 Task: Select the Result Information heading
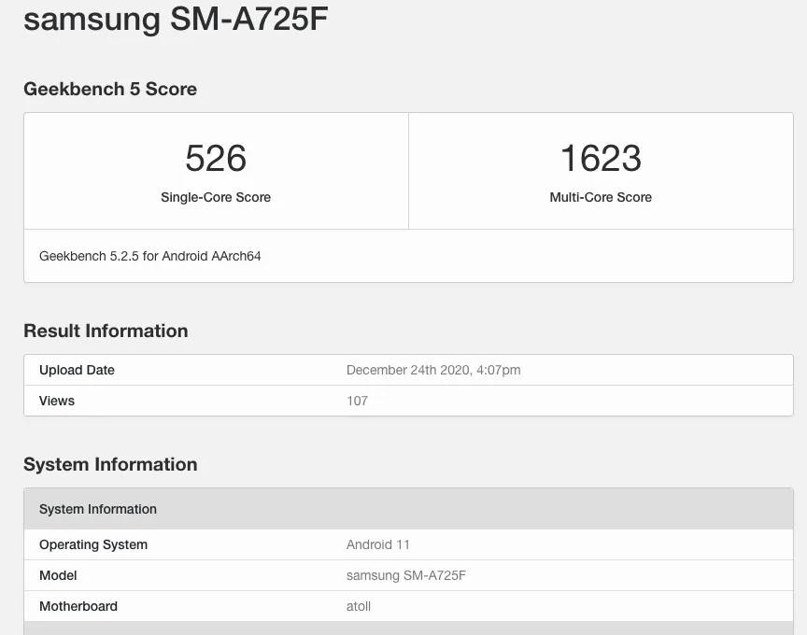point(106,331)
